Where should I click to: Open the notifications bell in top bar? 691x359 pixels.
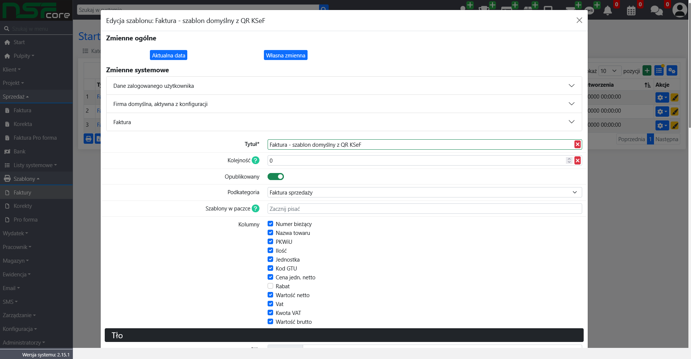click(x=608, y=10)
